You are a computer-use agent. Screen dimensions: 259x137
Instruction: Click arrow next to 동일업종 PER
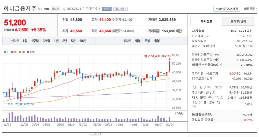[x=213, y=114]
